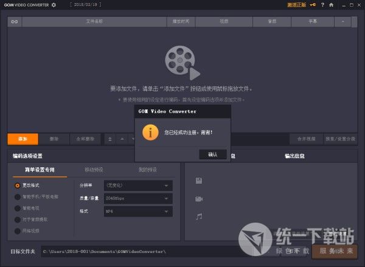Select the 智能手机/平板电脑 radio option

point(18,196)
